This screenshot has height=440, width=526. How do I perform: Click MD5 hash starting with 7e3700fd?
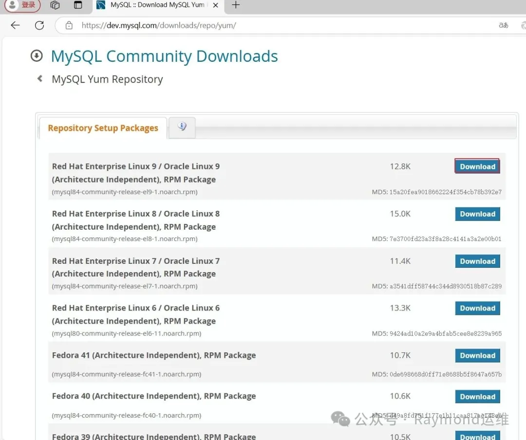[446, 239]
